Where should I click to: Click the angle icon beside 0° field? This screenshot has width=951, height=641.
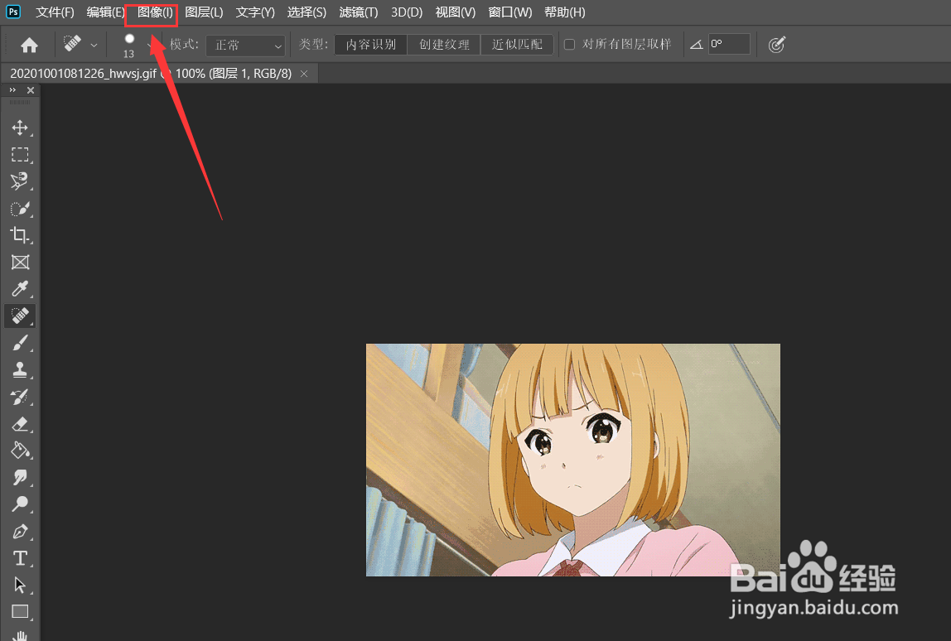(696, 44)
